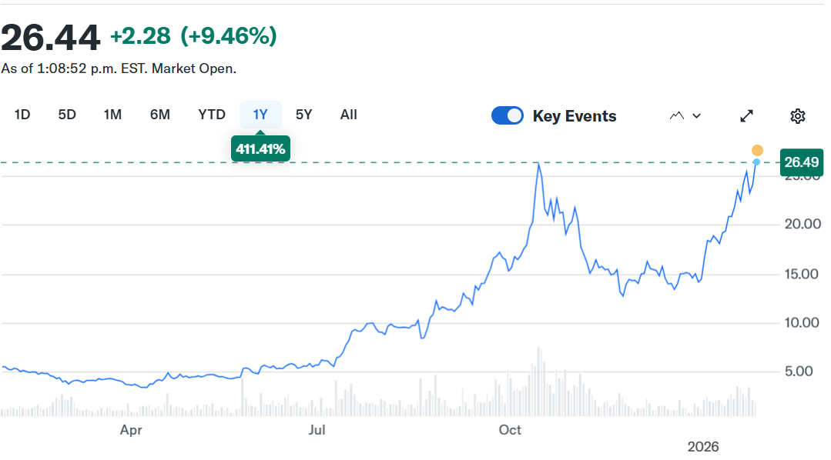Click the 26.49 current price label
The height and width of the screenshot is (460, 831).
(x=801, y=162)
